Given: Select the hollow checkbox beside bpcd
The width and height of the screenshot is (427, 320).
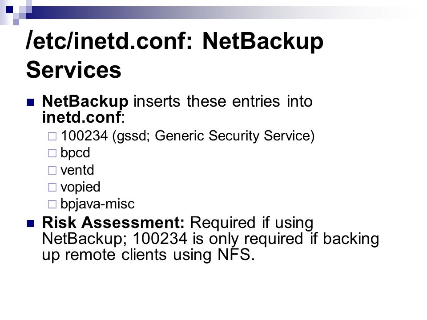Looking at the screenshot, I should pyautogui.click(x=52, y=153).
